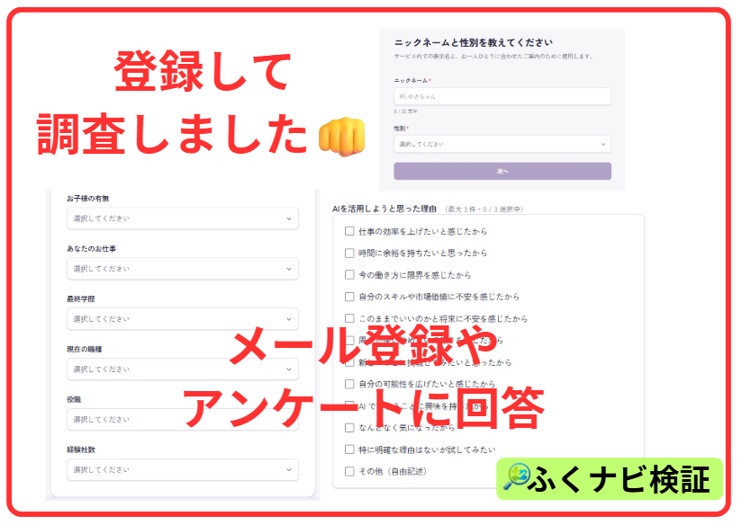
Task: Click the 0 / 30 文字 counter text
Action: point(405,111)
